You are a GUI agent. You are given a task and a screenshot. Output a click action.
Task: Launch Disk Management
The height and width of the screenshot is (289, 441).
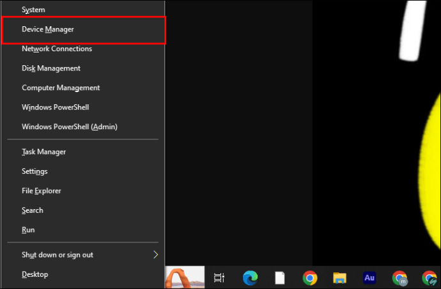[x=82, y=68]
